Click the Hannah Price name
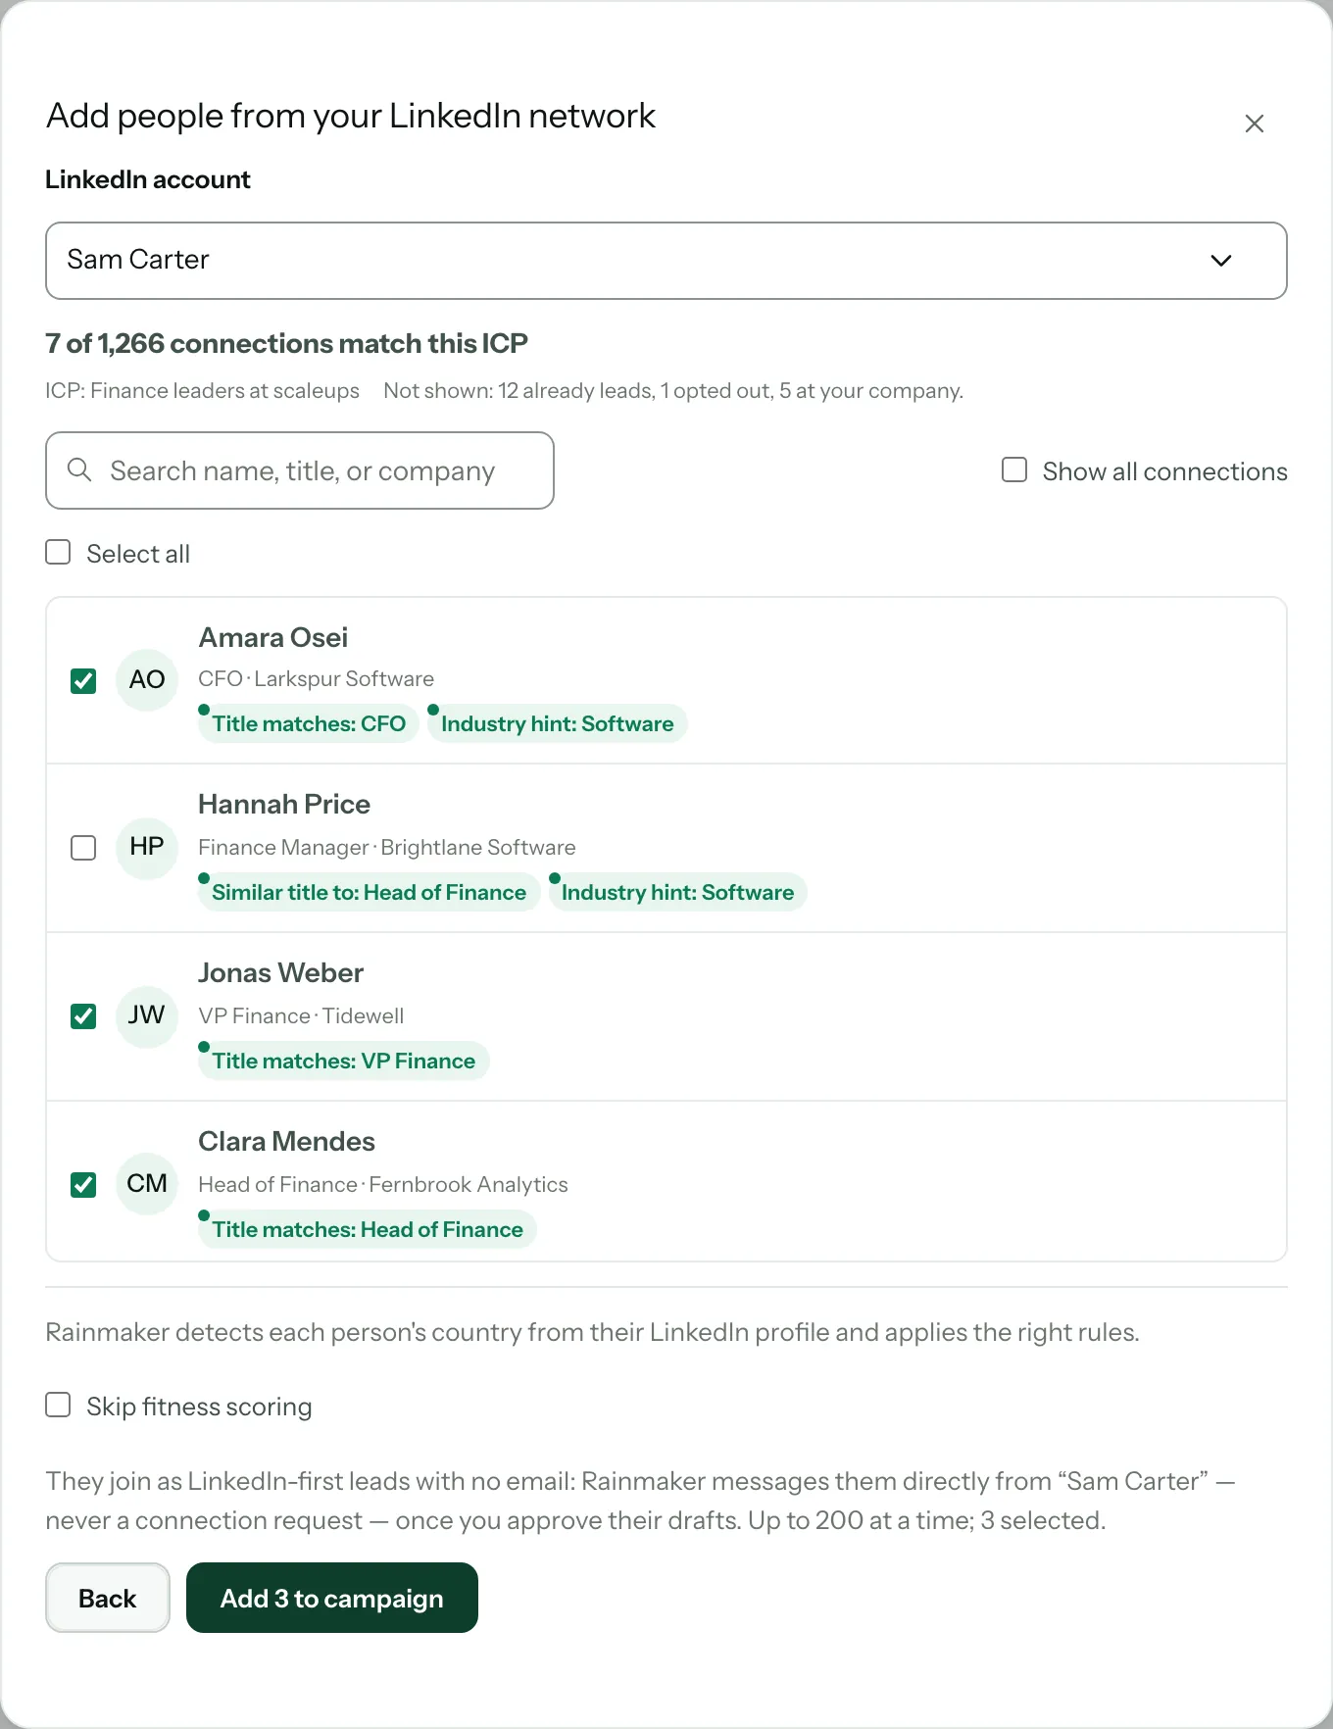 tap(284, 805)
